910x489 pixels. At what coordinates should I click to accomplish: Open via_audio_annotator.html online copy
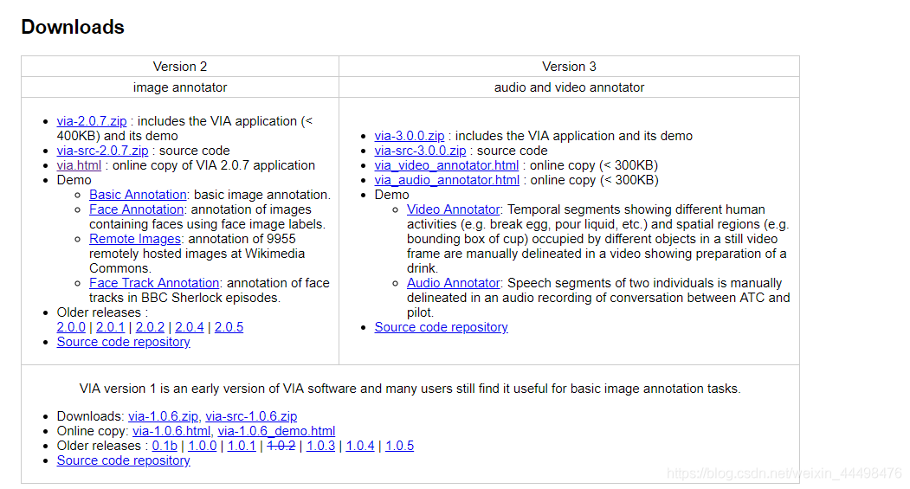coord(447,180)
